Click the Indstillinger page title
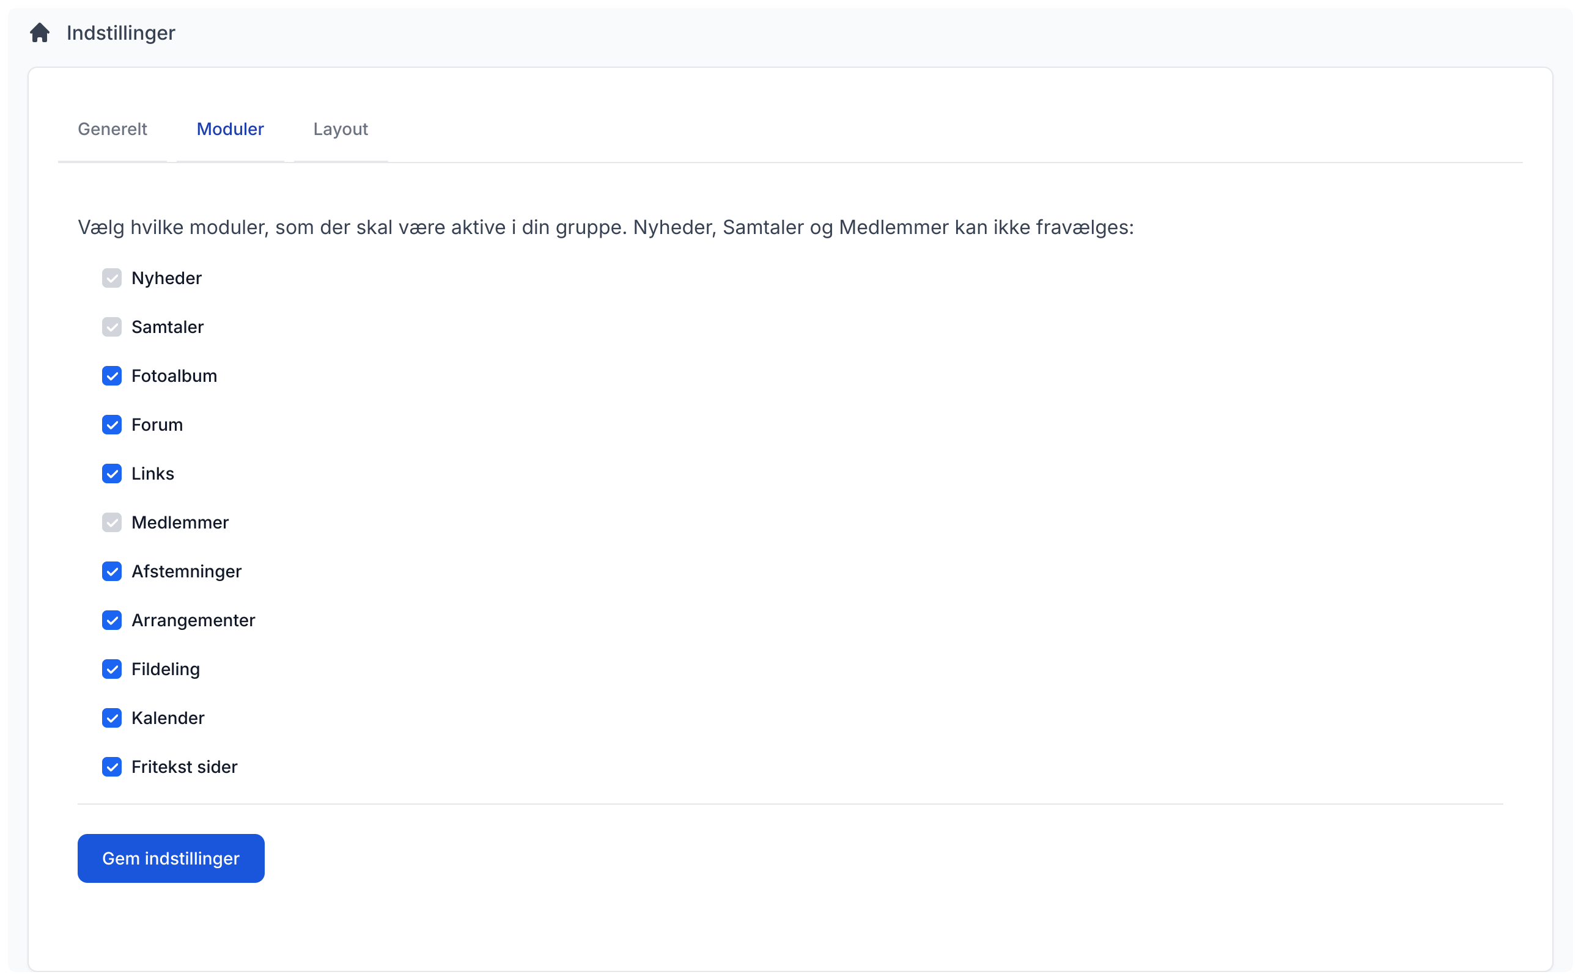This screenshot has width=1581, height=980. tap(120, 32)
